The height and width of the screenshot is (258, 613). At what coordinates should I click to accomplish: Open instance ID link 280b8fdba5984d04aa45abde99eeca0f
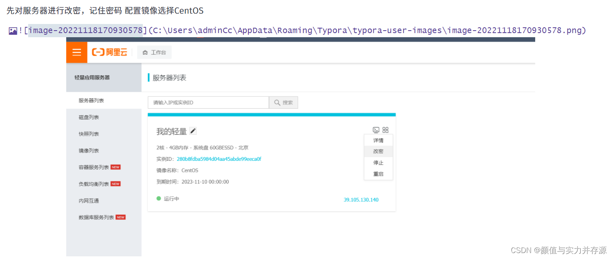point(219,159)
